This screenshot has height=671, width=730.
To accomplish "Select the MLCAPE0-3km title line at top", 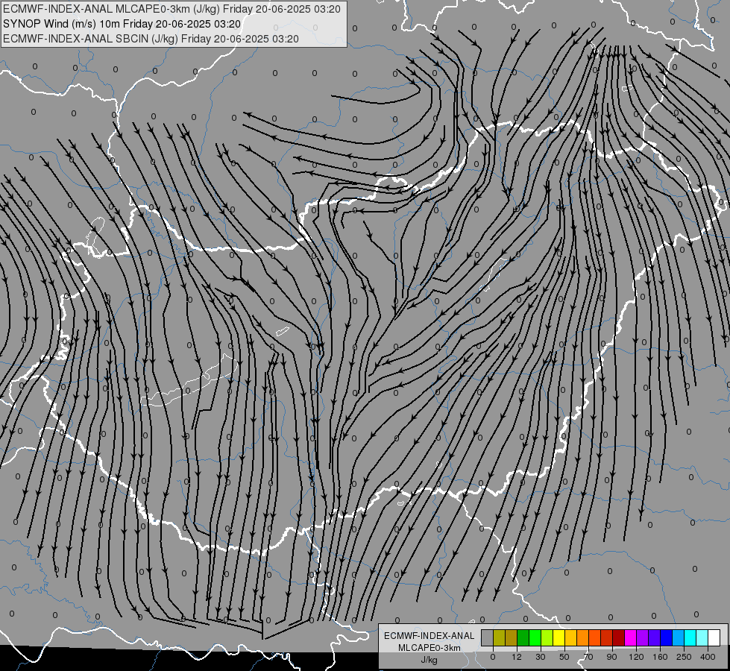I will coord(172,9).
